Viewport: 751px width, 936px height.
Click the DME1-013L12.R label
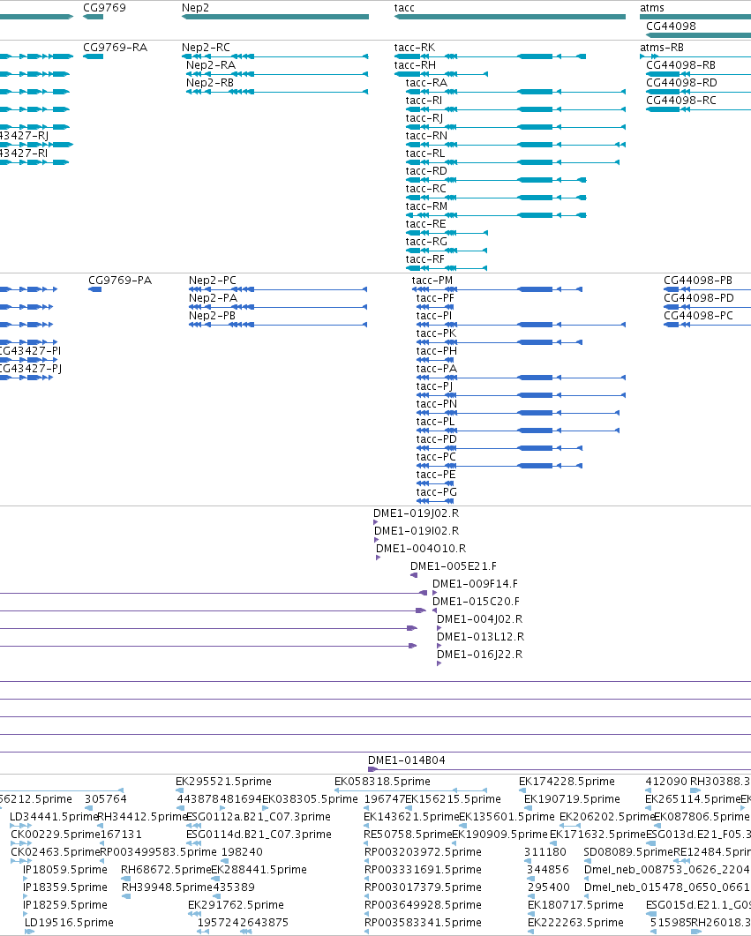[481, 636]
